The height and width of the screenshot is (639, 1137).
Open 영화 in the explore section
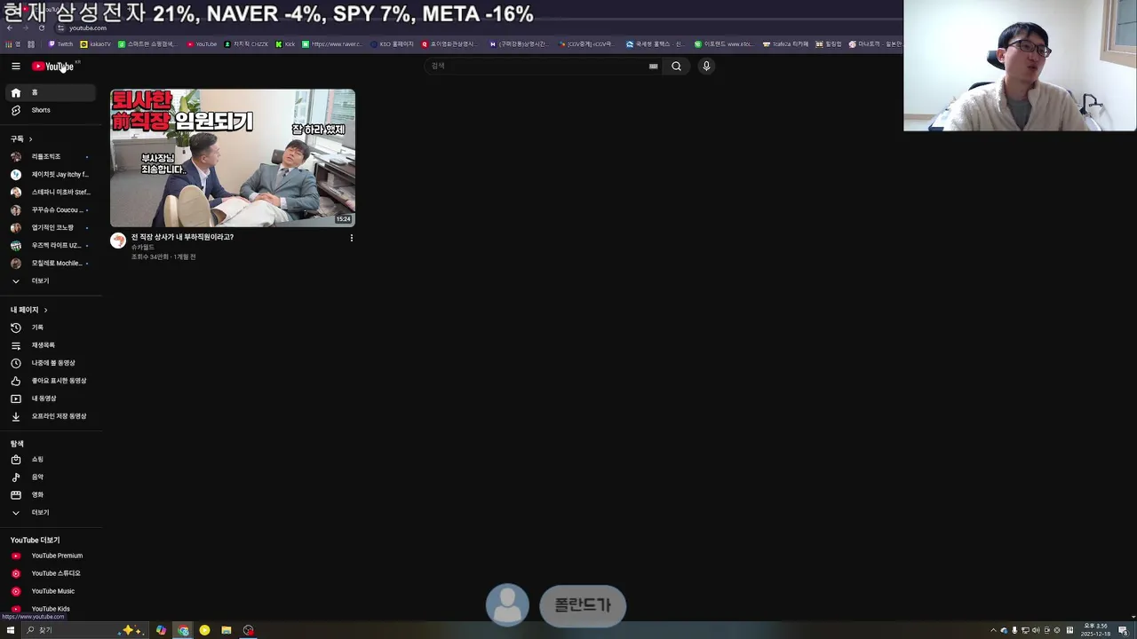click(x=51, y=494)
